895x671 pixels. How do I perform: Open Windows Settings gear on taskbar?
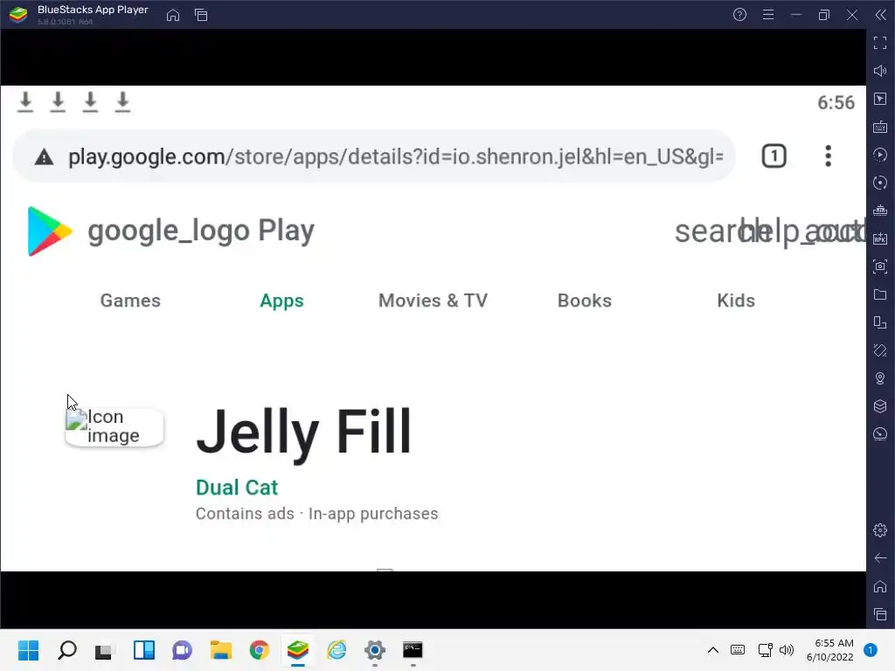(x=375, y=650)
